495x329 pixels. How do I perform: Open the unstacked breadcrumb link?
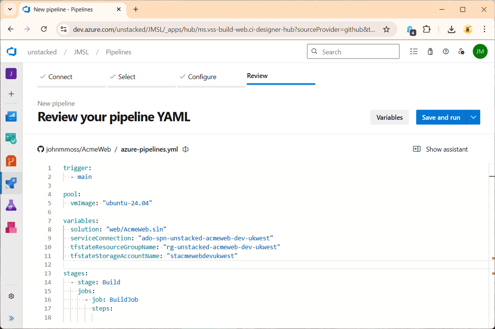pyautogui.click(x=42, y=52)
